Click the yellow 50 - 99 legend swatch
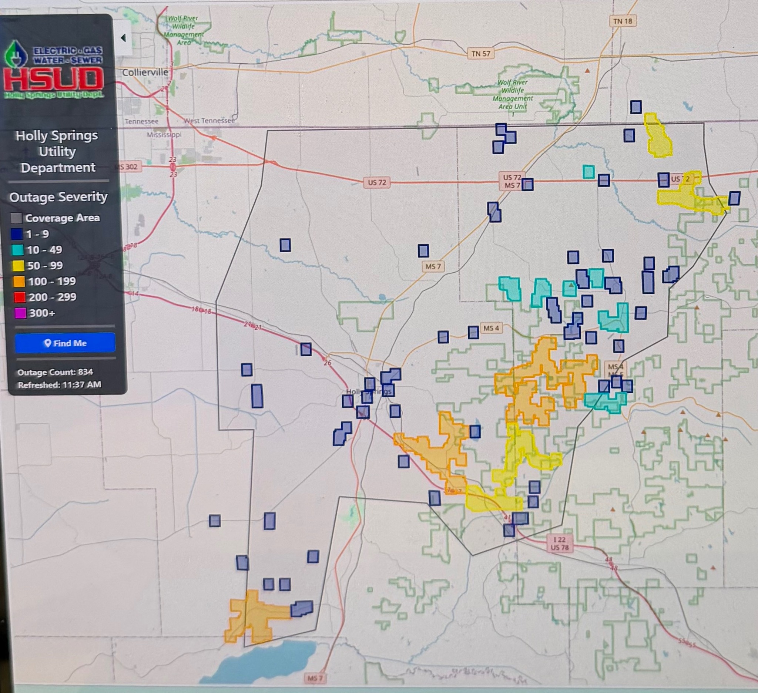Image resolution: width=758 pixels, height=693 pixels. pyautogui.click(x=19, y=266)
